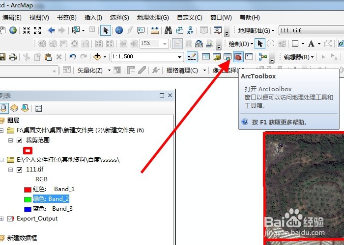Screen dimensions: 344x245
Task: Activate the Select Elements arrow tool
Action: click(x=106, y=30)
